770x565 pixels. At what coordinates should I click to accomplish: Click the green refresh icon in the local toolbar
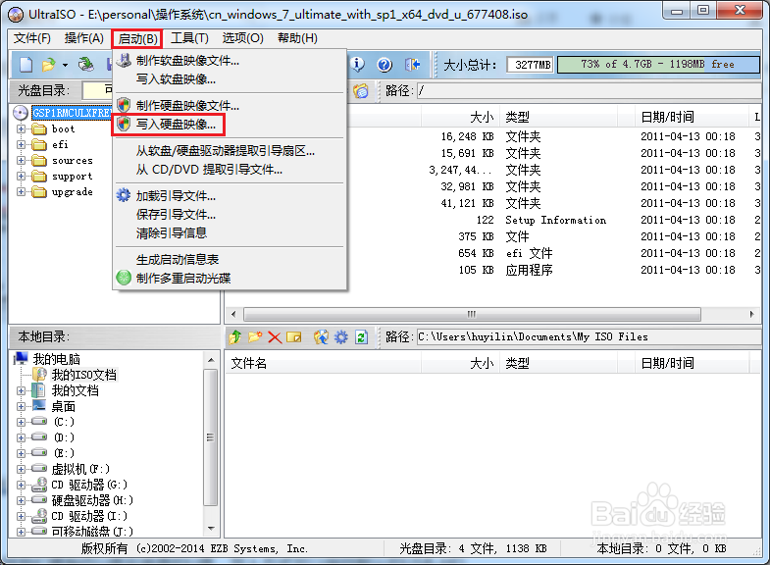pos(361,336)
